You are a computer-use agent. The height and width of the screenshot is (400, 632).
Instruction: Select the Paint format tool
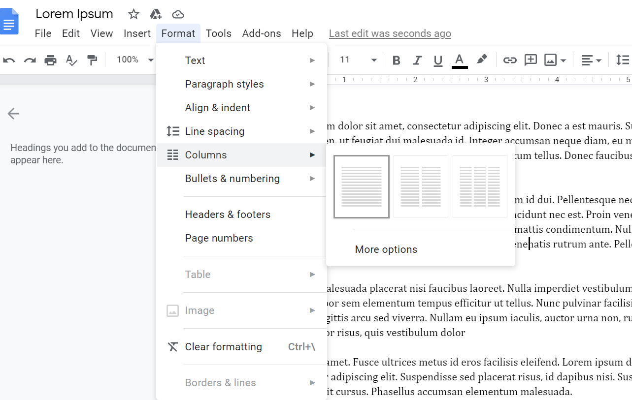tap(92, 60)
